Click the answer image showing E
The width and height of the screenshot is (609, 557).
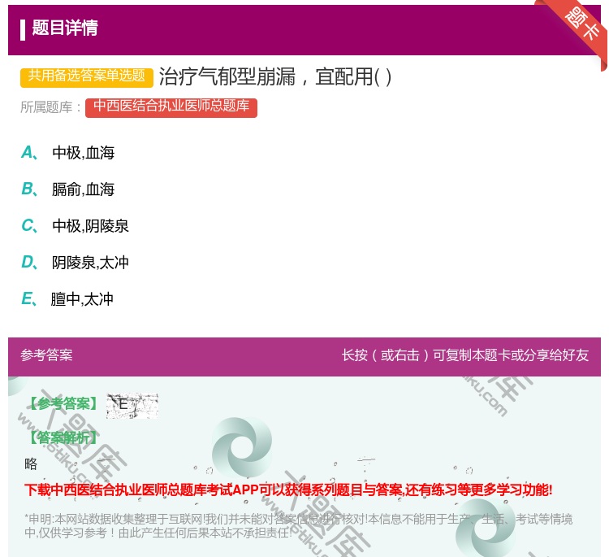[x=132, y=405]
